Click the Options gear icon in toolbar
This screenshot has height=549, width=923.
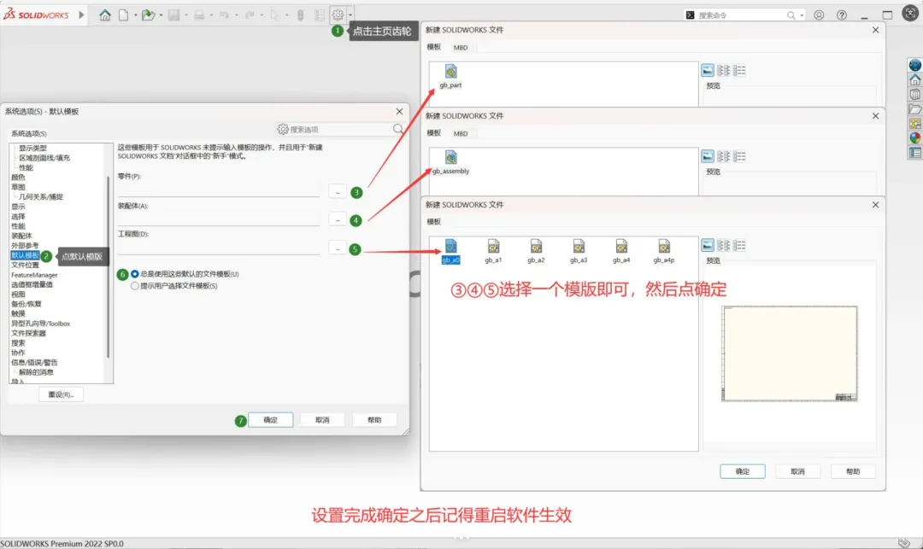[338, 15]
